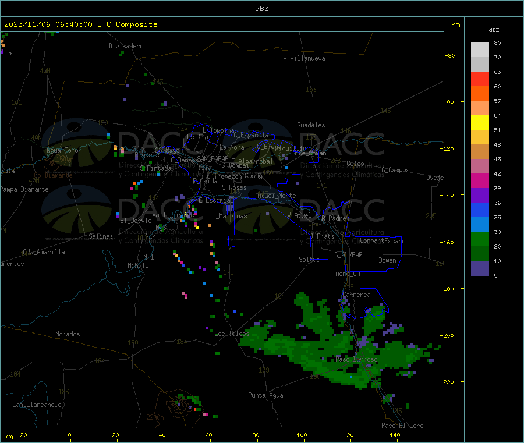
Task: Click the E_Escorial map label
Action: [215, 200]
